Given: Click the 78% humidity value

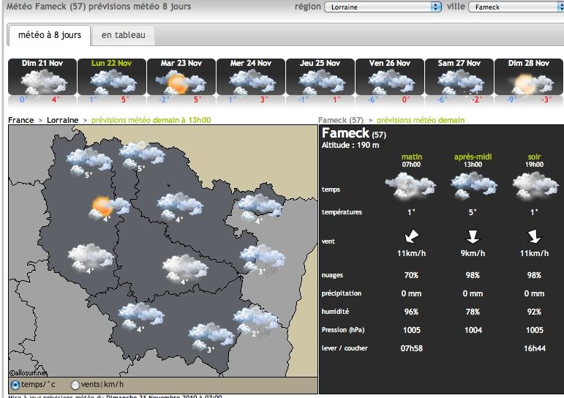Looking at the screenshot, I should point(473,312).
